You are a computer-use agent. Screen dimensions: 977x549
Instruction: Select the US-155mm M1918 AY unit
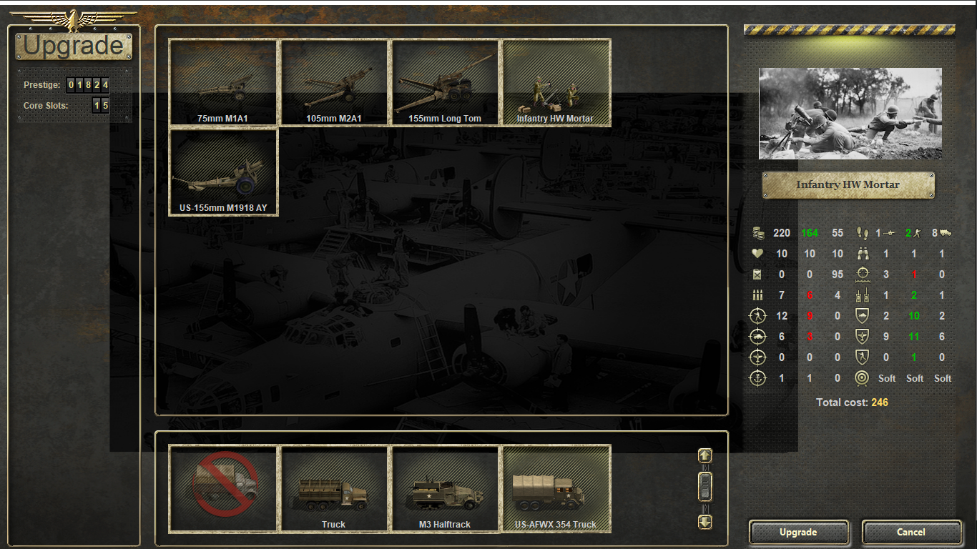click(x=224, y=172)
